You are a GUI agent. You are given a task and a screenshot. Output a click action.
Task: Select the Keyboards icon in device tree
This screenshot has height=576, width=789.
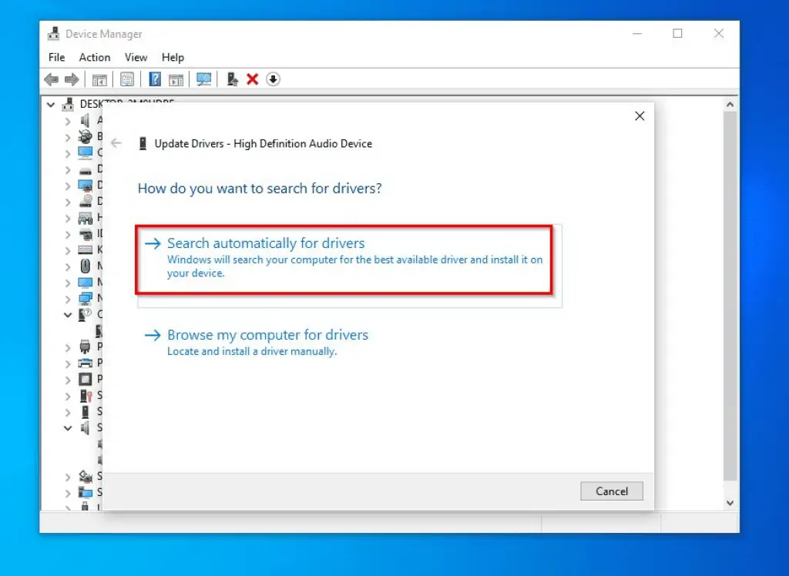click(85, 250)
